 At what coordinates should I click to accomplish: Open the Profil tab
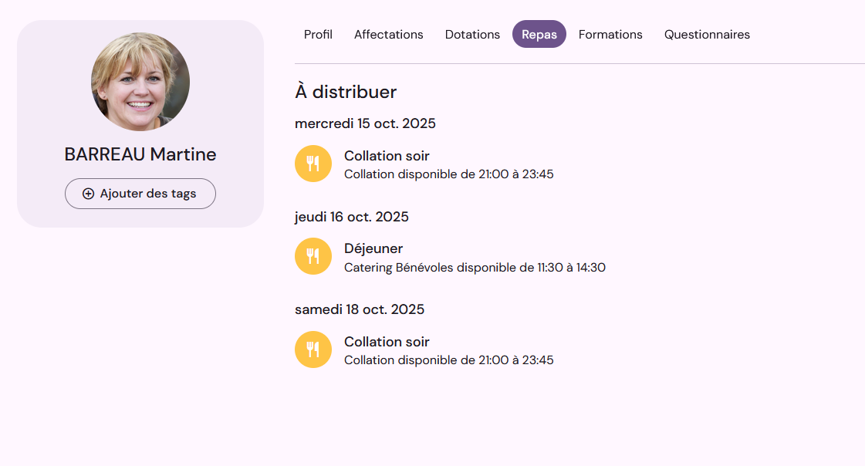click(318, 34)
